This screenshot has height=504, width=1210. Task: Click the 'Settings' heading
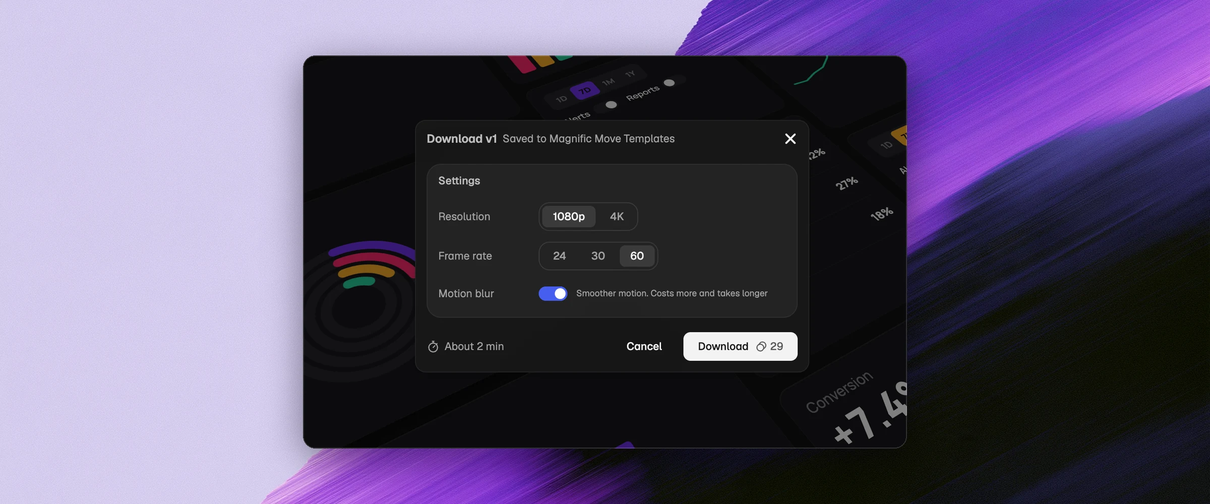[459, 181]
